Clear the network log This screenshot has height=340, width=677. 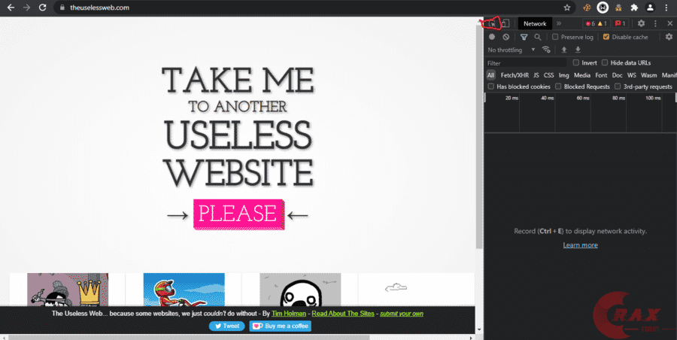click(x=505, y=37)
